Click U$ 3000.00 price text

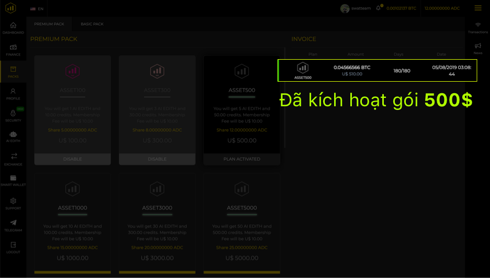pos(157,258)
